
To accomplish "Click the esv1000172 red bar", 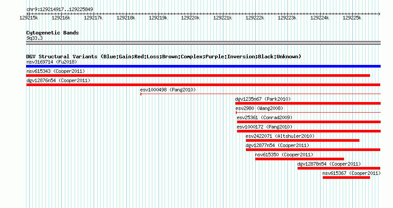I will (x=309, y=131).
